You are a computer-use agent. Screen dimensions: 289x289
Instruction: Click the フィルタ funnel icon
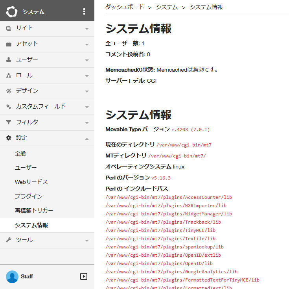coord(9,122)
